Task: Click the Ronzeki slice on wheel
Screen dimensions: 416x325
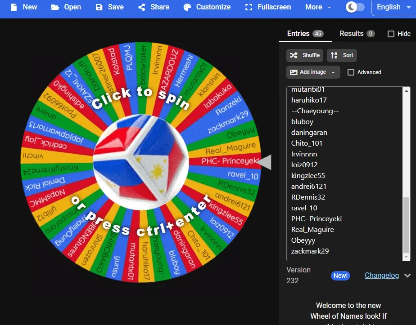Action: [x=228, y=106]
